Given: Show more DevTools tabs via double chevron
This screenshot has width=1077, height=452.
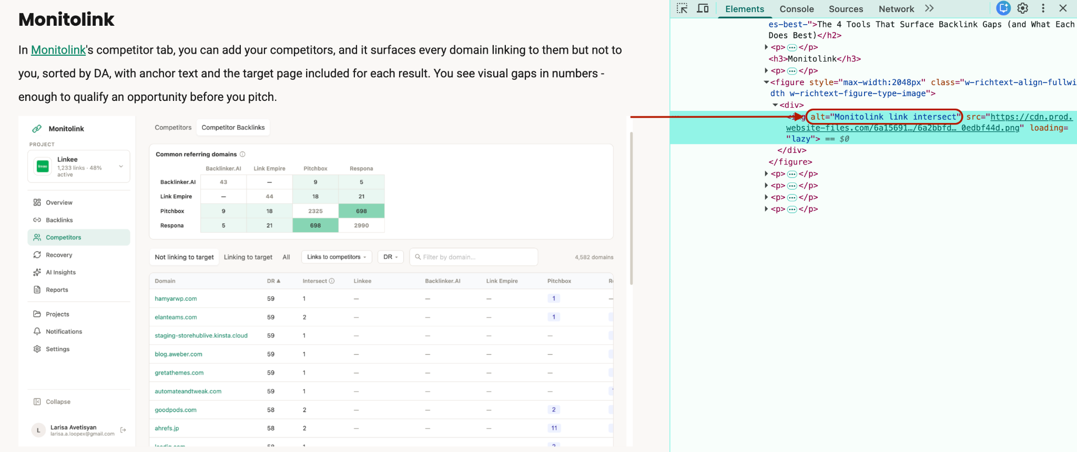Looking at the screenshot, I should (x=929, y=8).
